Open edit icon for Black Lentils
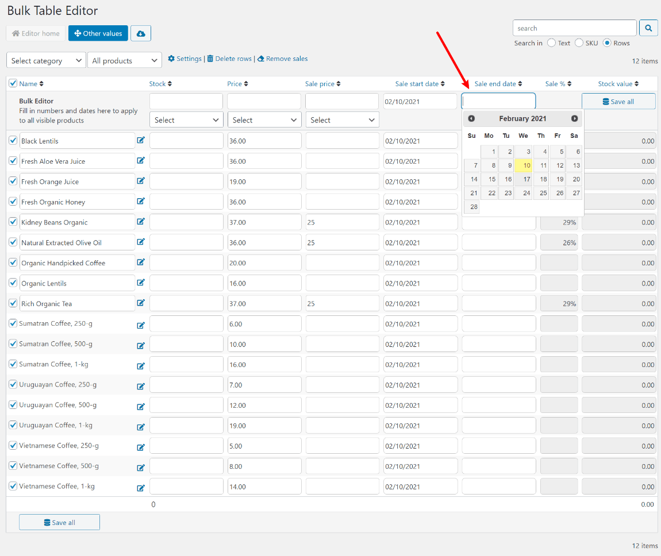 [x=141, y=140]
